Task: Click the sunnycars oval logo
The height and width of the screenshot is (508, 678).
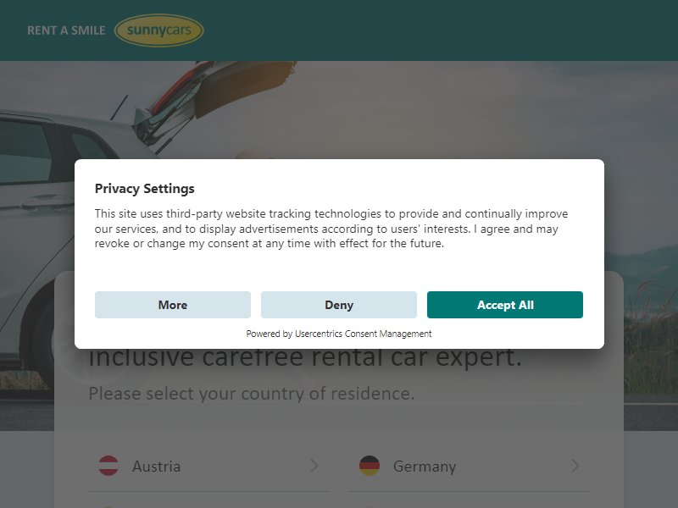Action: click(x=158, y=30)
